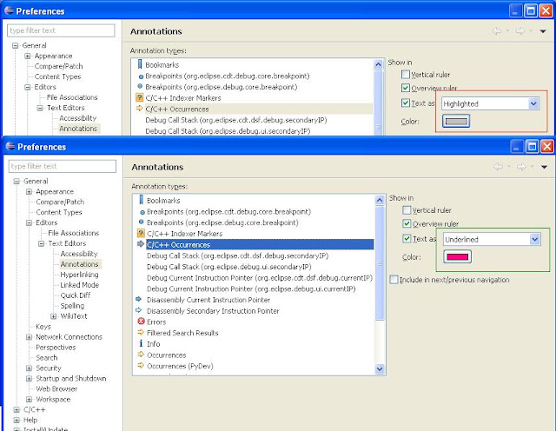The height and width of the screenshot is (431, 556).
Task: Toggle Text as checkbox in upper Preferences
Action: click(406, 103)
